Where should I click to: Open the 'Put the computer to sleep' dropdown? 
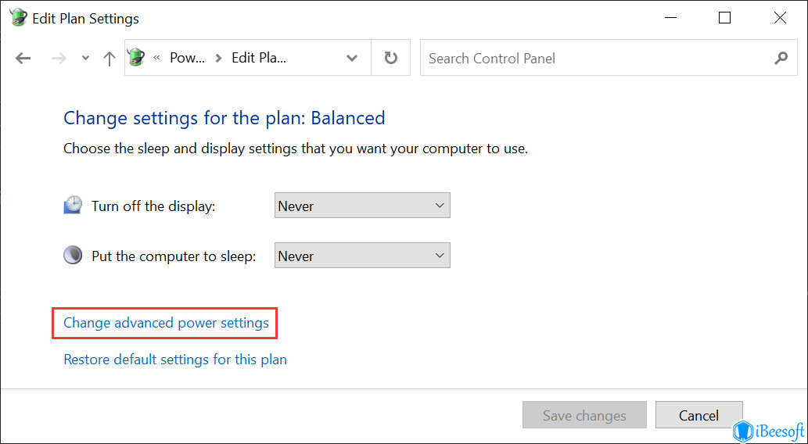(x=362, y=256)
